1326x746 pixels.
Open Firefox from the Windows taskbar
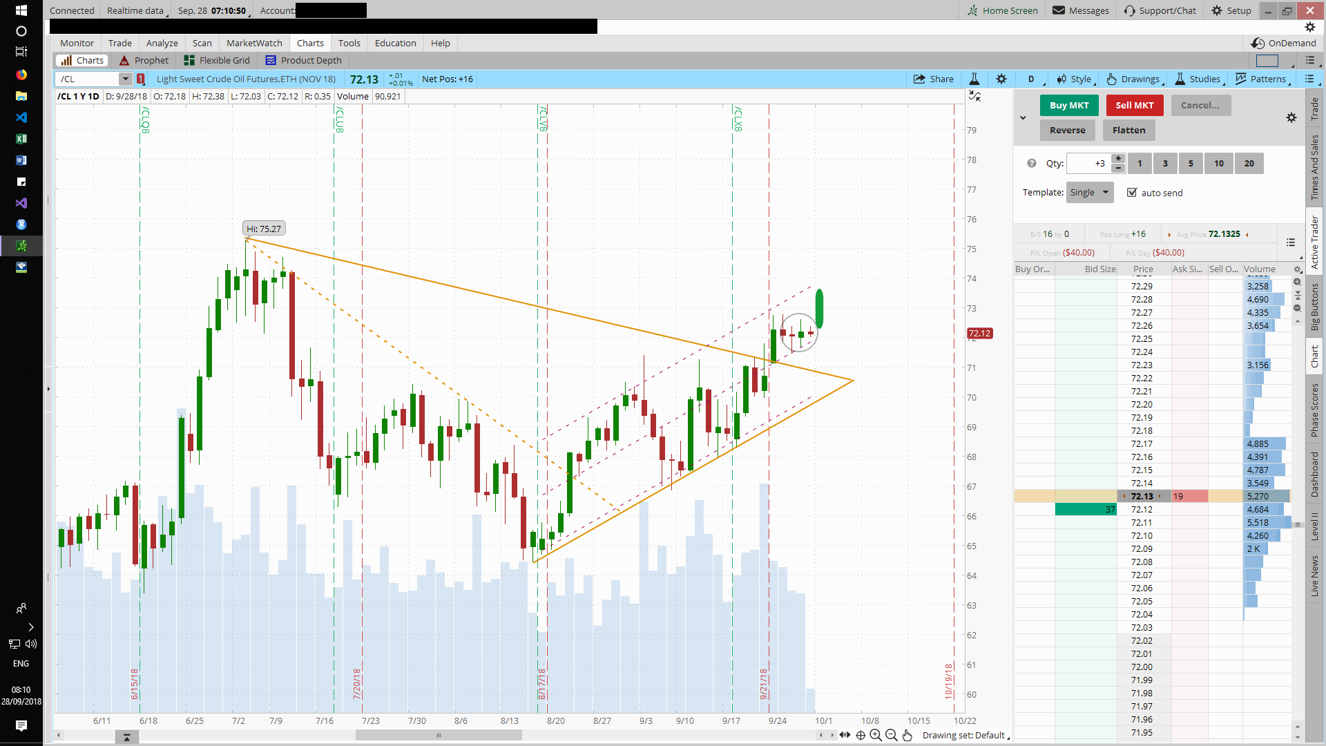[x=21, y=74]
